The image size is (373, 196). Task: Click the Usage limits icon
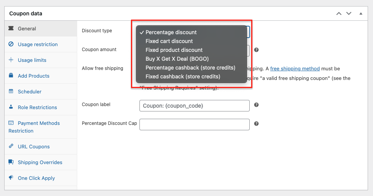pyautogui.click(x=11, y=60)
